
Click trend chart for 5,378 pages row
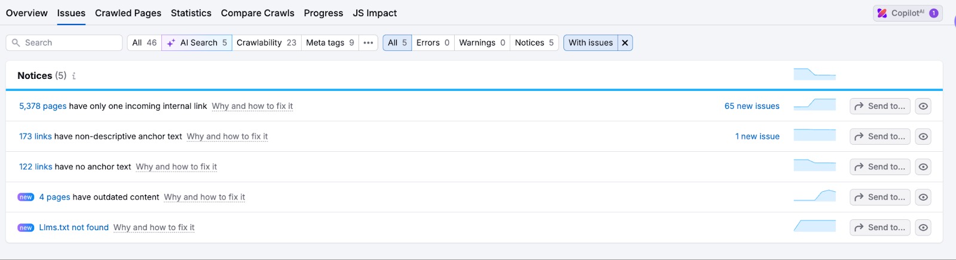point(814,105)
